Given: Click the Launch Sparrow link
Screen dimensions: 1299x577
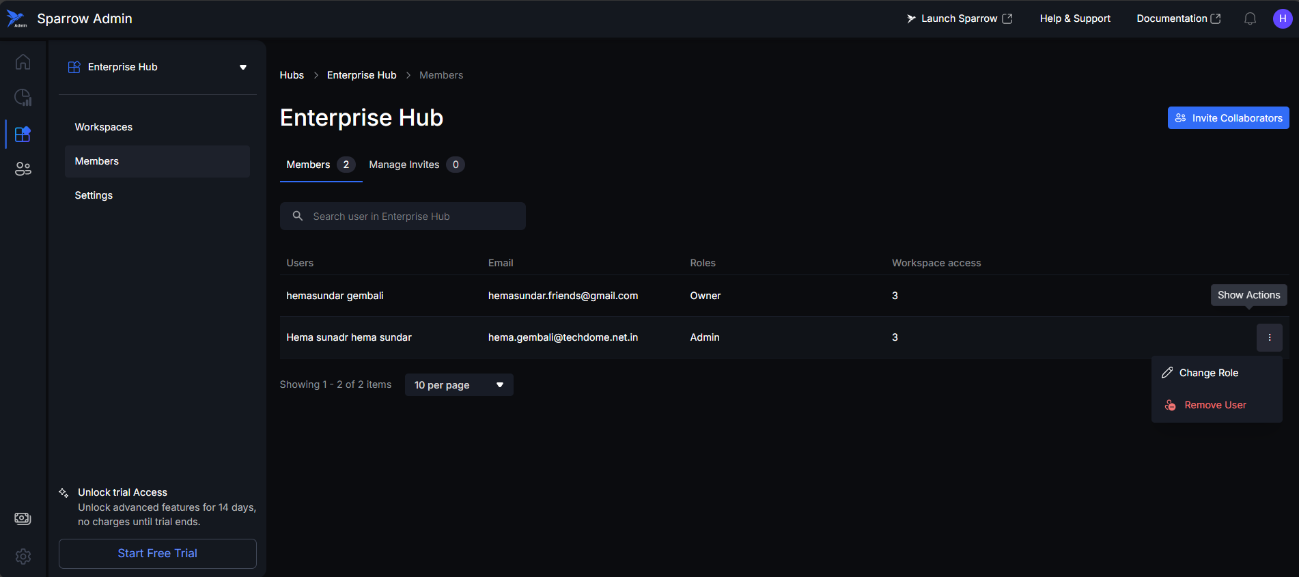Looking at the screenshot, I should [x=959, y=19].
